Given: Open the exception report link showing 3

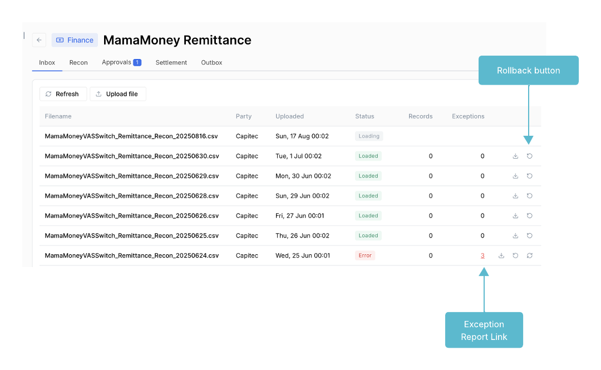Looking at the screenshot, I should (x=482, y=256).
